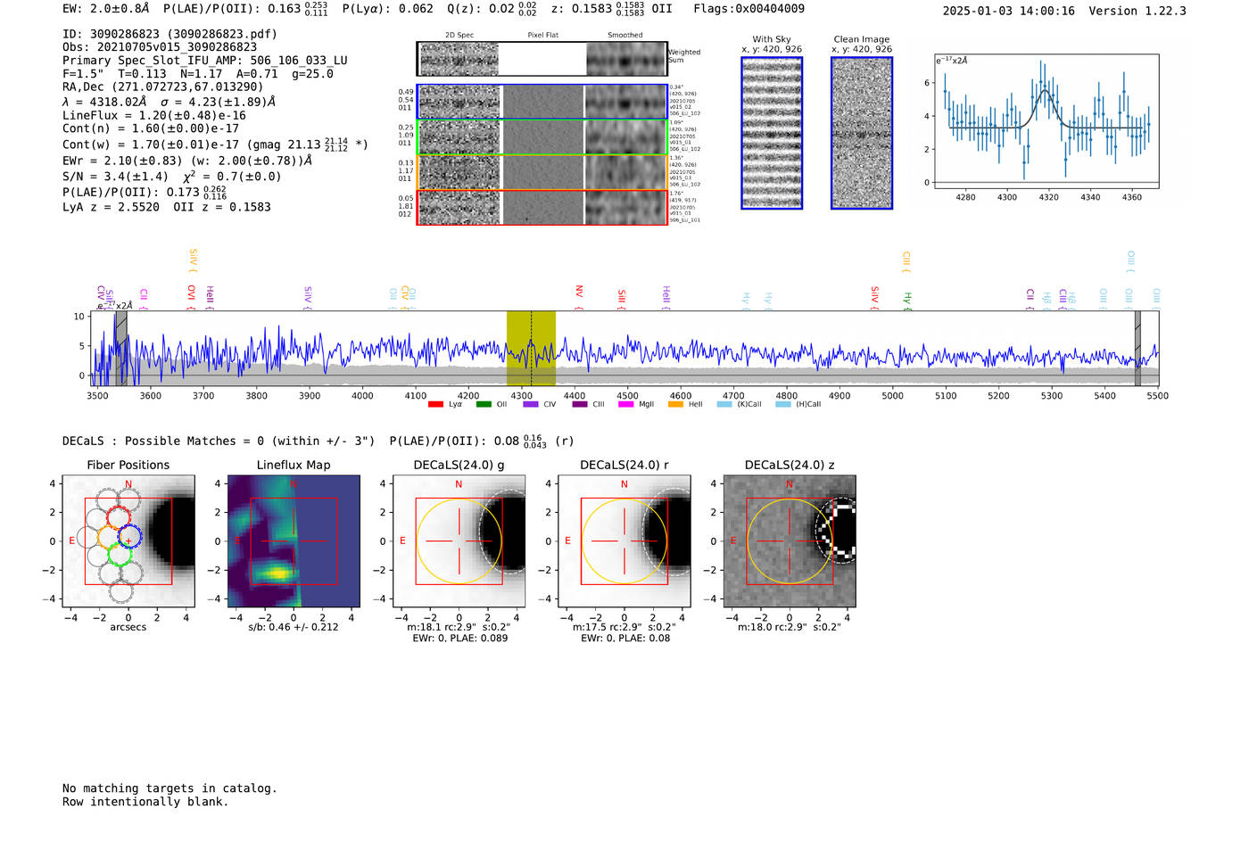The width and height of the screenshot is (1249, 850).
Task: Select the 'No matching targets in catalog.' message
Action: tap(170, 788)
